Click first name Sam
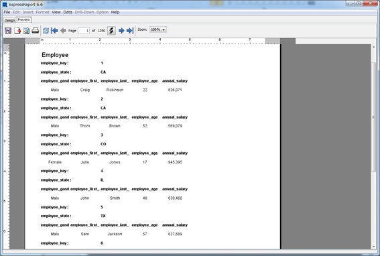The image size is (380, 256). [x=85, y=234]
